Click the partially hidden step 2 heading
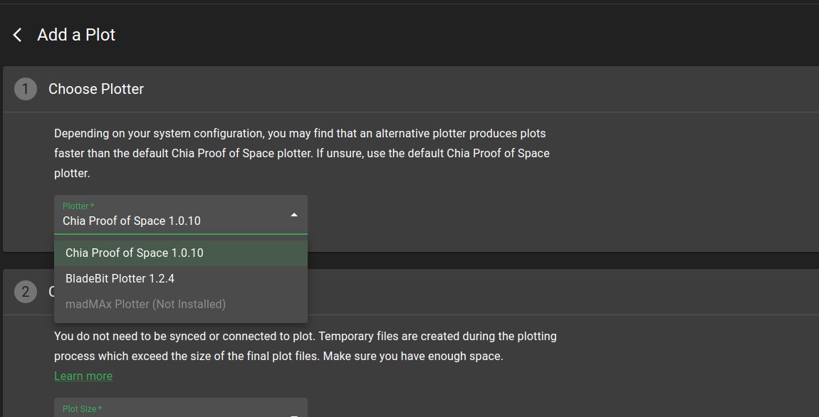Viewport: 819px width, 417px height. pyautogui.click(x=51, y=292)
